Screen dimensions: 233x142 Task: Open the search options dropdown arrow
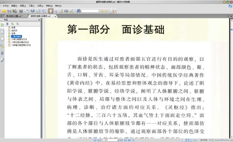tap(116, 11)
